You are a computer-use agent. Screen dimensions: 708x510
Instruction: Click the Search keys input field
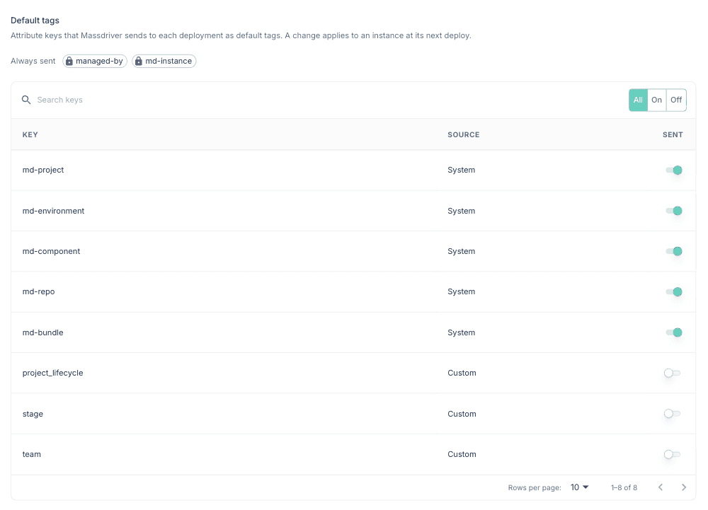tap(330, 100)
